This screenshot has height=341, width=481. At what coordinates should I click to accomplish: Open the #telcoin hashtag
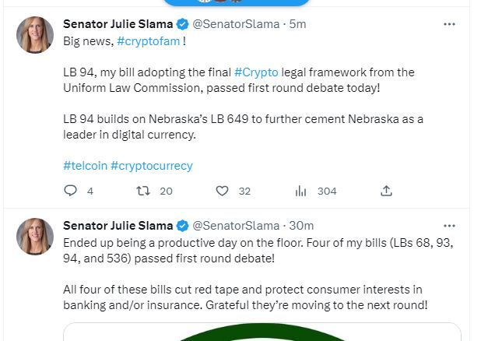point(84,165)
